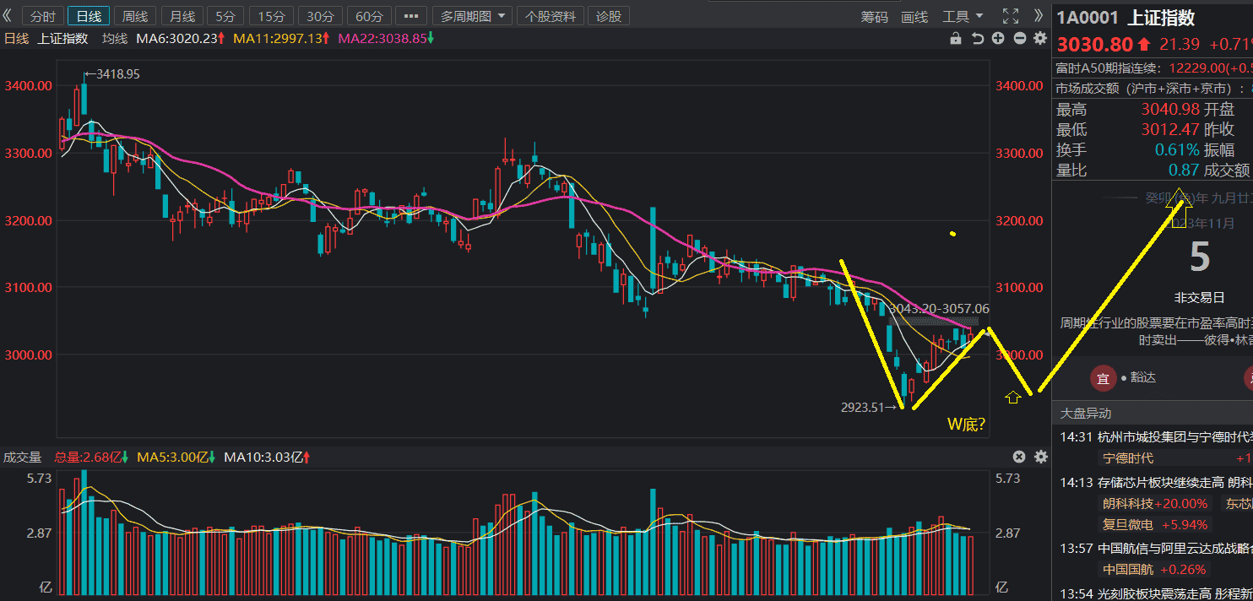Click the chart lock icon
Viewport: 1253px width, 601px height.
[x=956, y=38]
